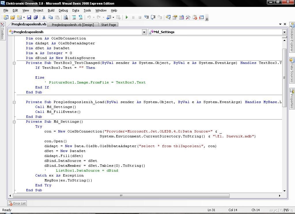This screenshot has height=214, width=295.
Task: Open the Error List panel
Action: (x=17, y=203)
